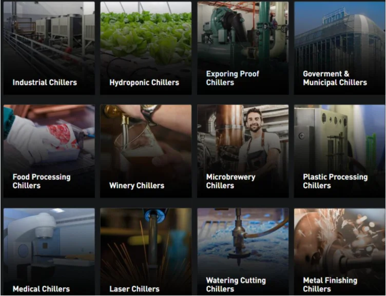
Task: Select the Watering Cutting Chillers card
Action: (x=243, y=251)
